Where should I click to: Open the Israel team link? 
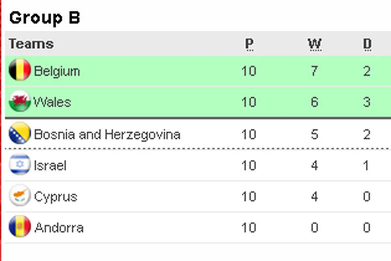[50, 165]
